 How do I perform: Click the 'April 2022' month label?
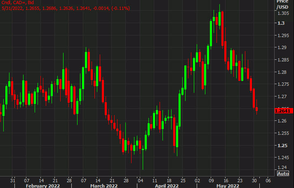(x=167, y=186)
